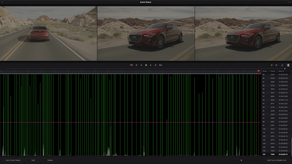Click the Delete button
The image size is (292, 164).
click(x=50, y=160)
